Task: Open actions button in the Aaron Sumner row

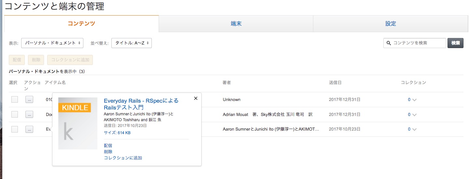Action: pyautogui.click(x=29, y=129)
